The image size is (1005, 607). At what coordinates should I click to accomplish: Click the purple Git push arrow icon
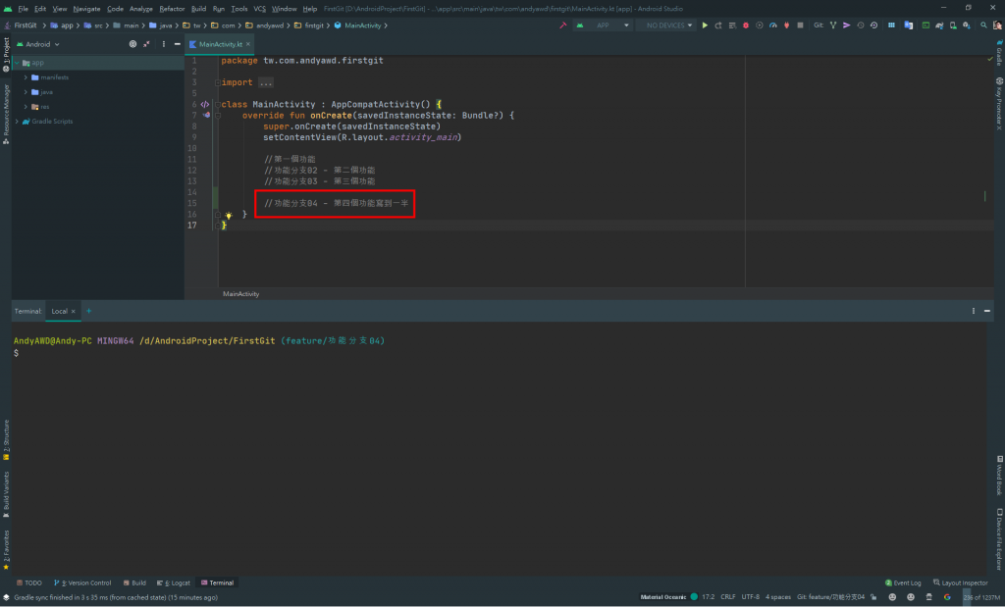[847, 25]
